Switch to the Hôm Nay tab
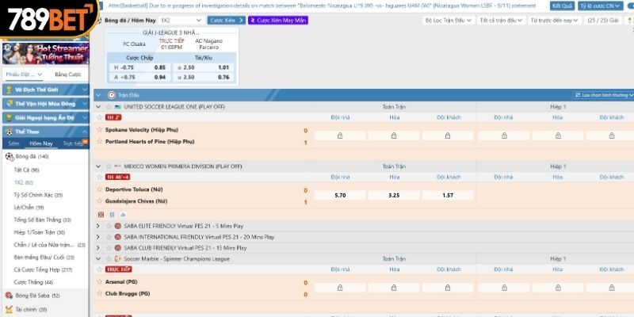 (41, 143)
